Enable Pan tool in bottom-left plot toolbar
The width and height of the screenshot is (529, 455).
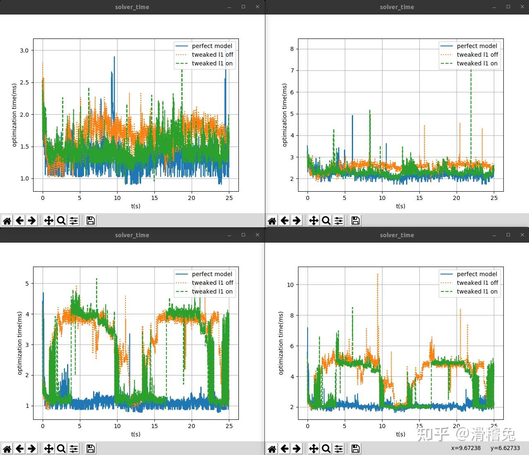[x=49, y=448]
